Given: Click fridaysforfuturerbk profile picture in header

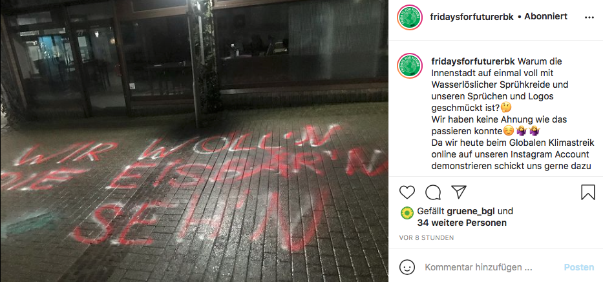Looking at the screenshot, I should (410, 17).
